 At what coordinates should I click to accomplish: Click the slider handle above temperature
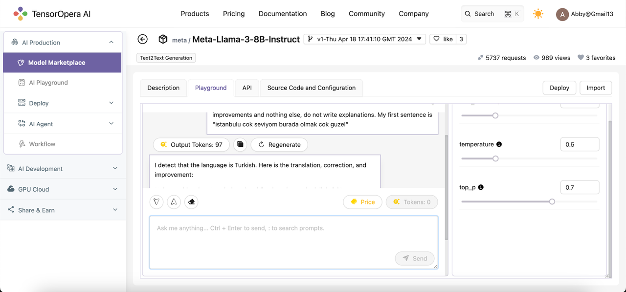coord(495,115)
